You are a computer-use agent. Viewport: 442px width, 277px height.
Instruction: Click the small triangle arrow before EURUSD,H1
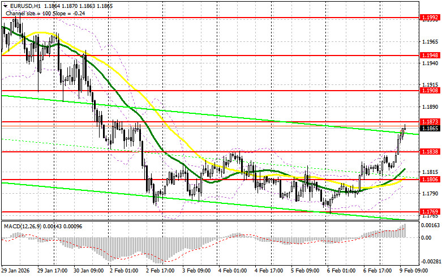[5, 6]
